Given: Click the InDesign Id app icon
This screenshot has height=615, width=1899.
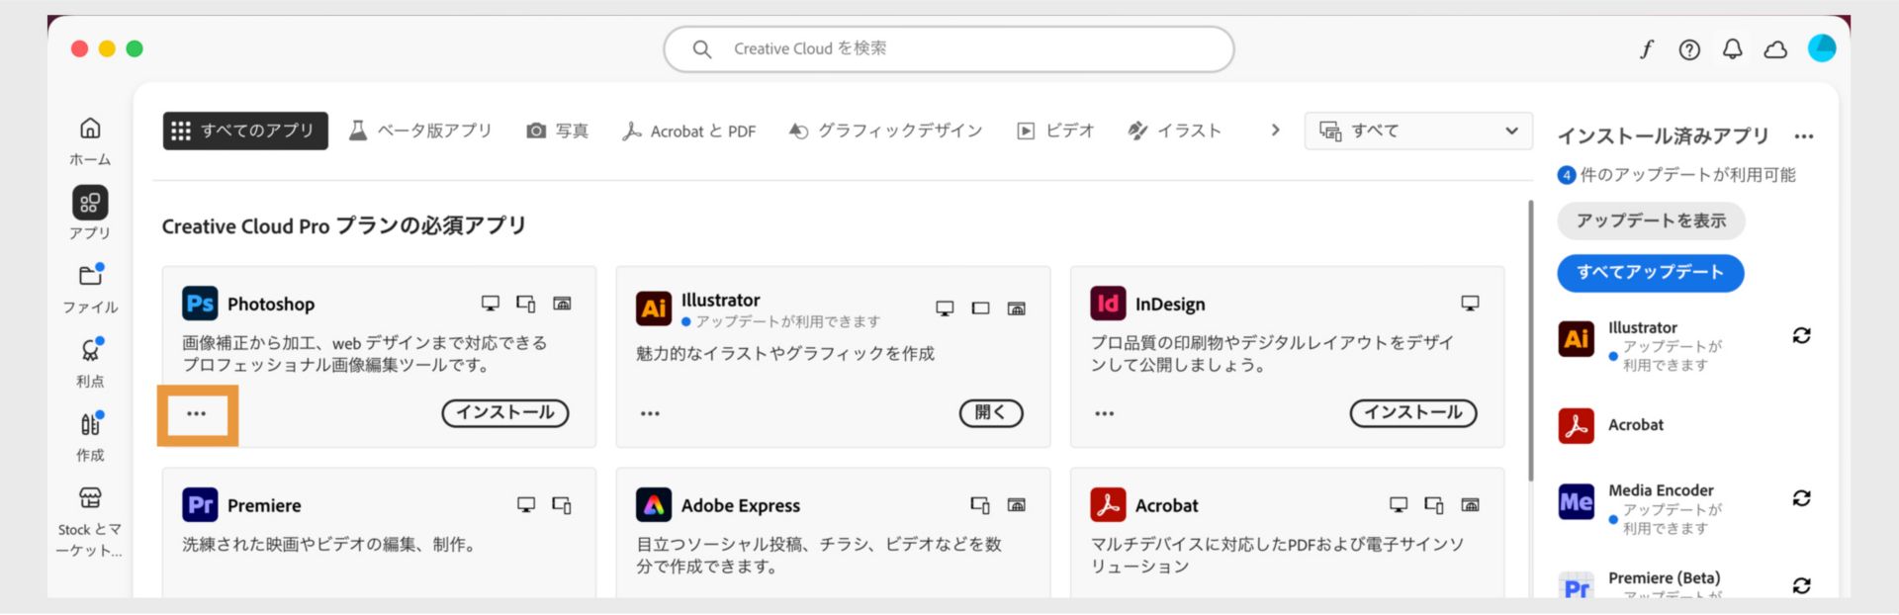Looking at the screenshot, I should coord(1108,304).
